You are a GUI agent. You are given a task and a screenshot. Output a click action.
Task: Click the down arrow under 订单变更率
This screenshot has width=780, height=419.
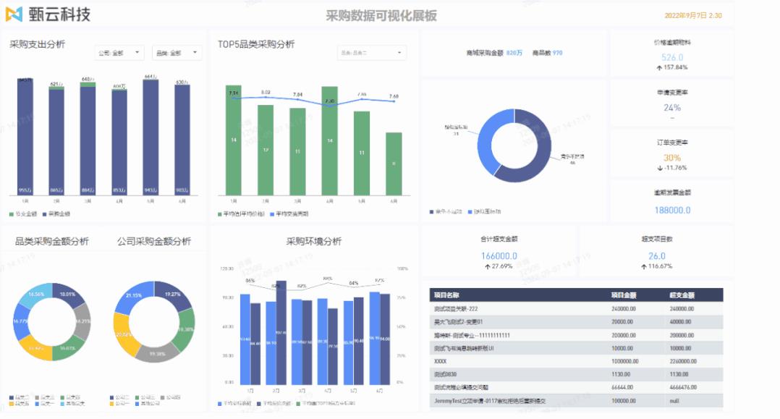click(x=659, y=168)
